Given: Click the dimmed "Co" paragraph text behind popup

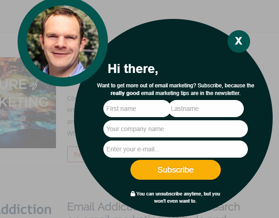Looking at the screenshot, I should point(71,98).
